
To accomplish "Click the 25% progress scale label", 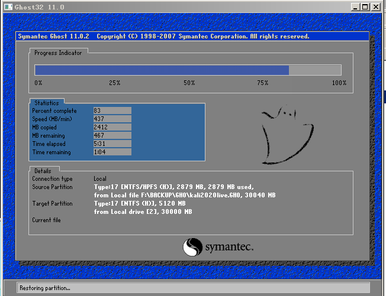I will point(115,83).
